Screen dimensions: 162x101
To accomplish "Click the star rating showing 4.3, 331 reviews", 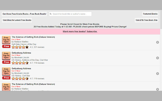I will point(20,47).
